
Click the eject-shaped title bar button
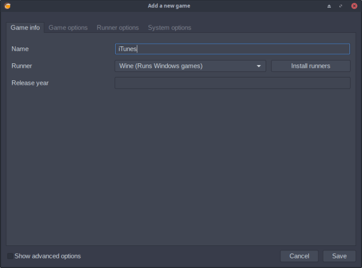tap(329, 6)
